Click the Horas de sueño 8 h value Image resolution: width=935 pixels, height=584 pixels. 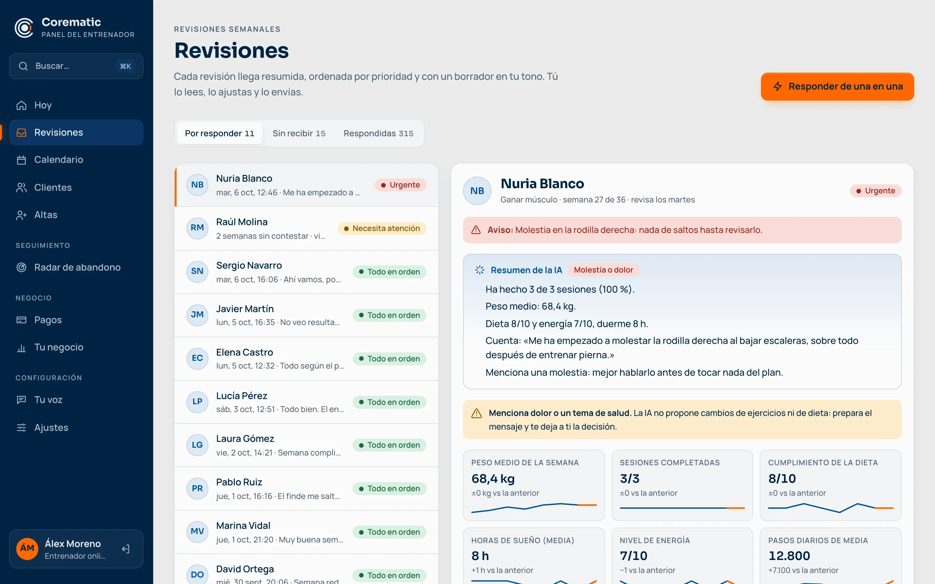(x=480, y=556)
